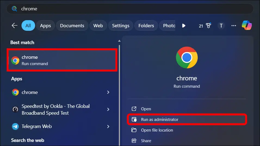Open the rewards trophy icon
The width and height of the screenshot is (260, 146).
pyautogui.click(x=208, y=25)
